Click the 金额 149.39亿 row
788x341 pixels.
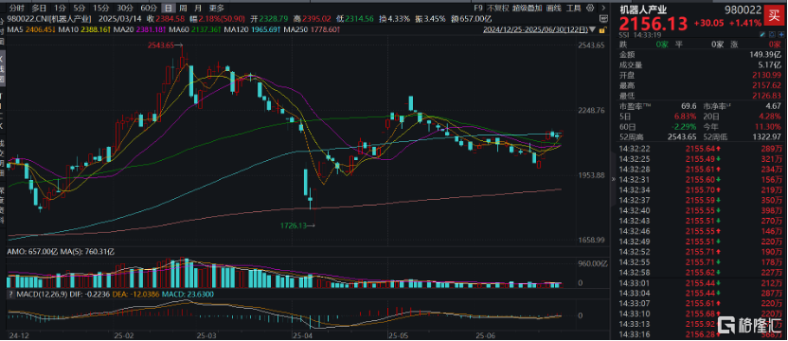pos(701,54)
